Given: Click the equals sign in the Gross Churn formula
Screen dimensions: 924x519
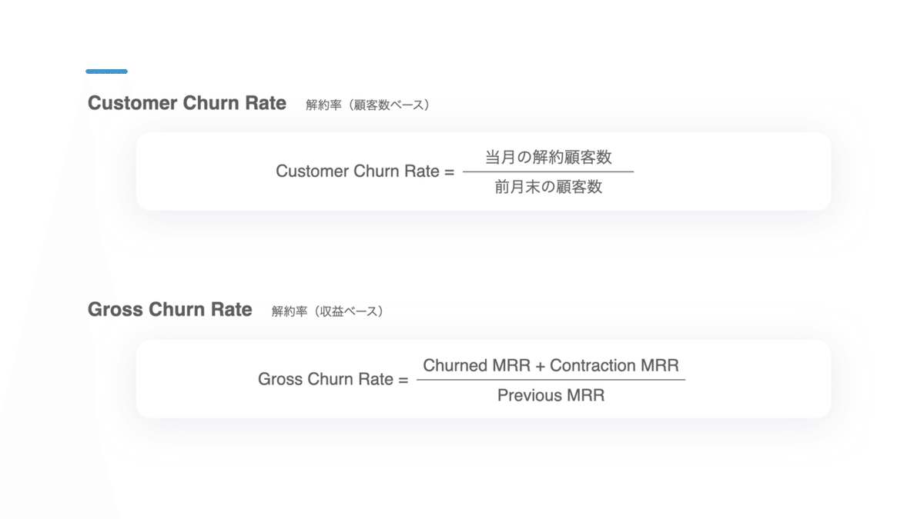Looking at the screenshot, I should coord(403,379).
